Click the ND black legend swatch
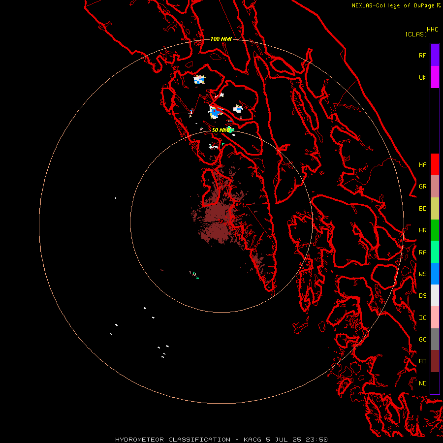Image resolution: width=443 pixels, height=443 pixels. (x=435, y=383)
